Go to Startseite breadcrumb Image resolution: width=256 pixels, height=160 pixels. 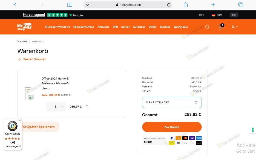point(22,41)
